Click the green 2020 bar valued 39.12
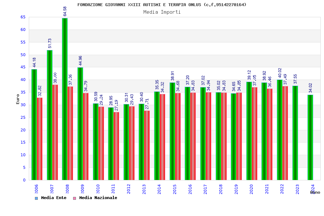 249,131
